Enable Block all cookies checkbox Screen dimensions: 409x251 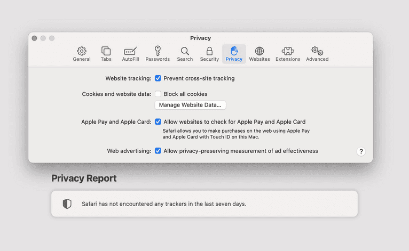[x=158, y=94]
